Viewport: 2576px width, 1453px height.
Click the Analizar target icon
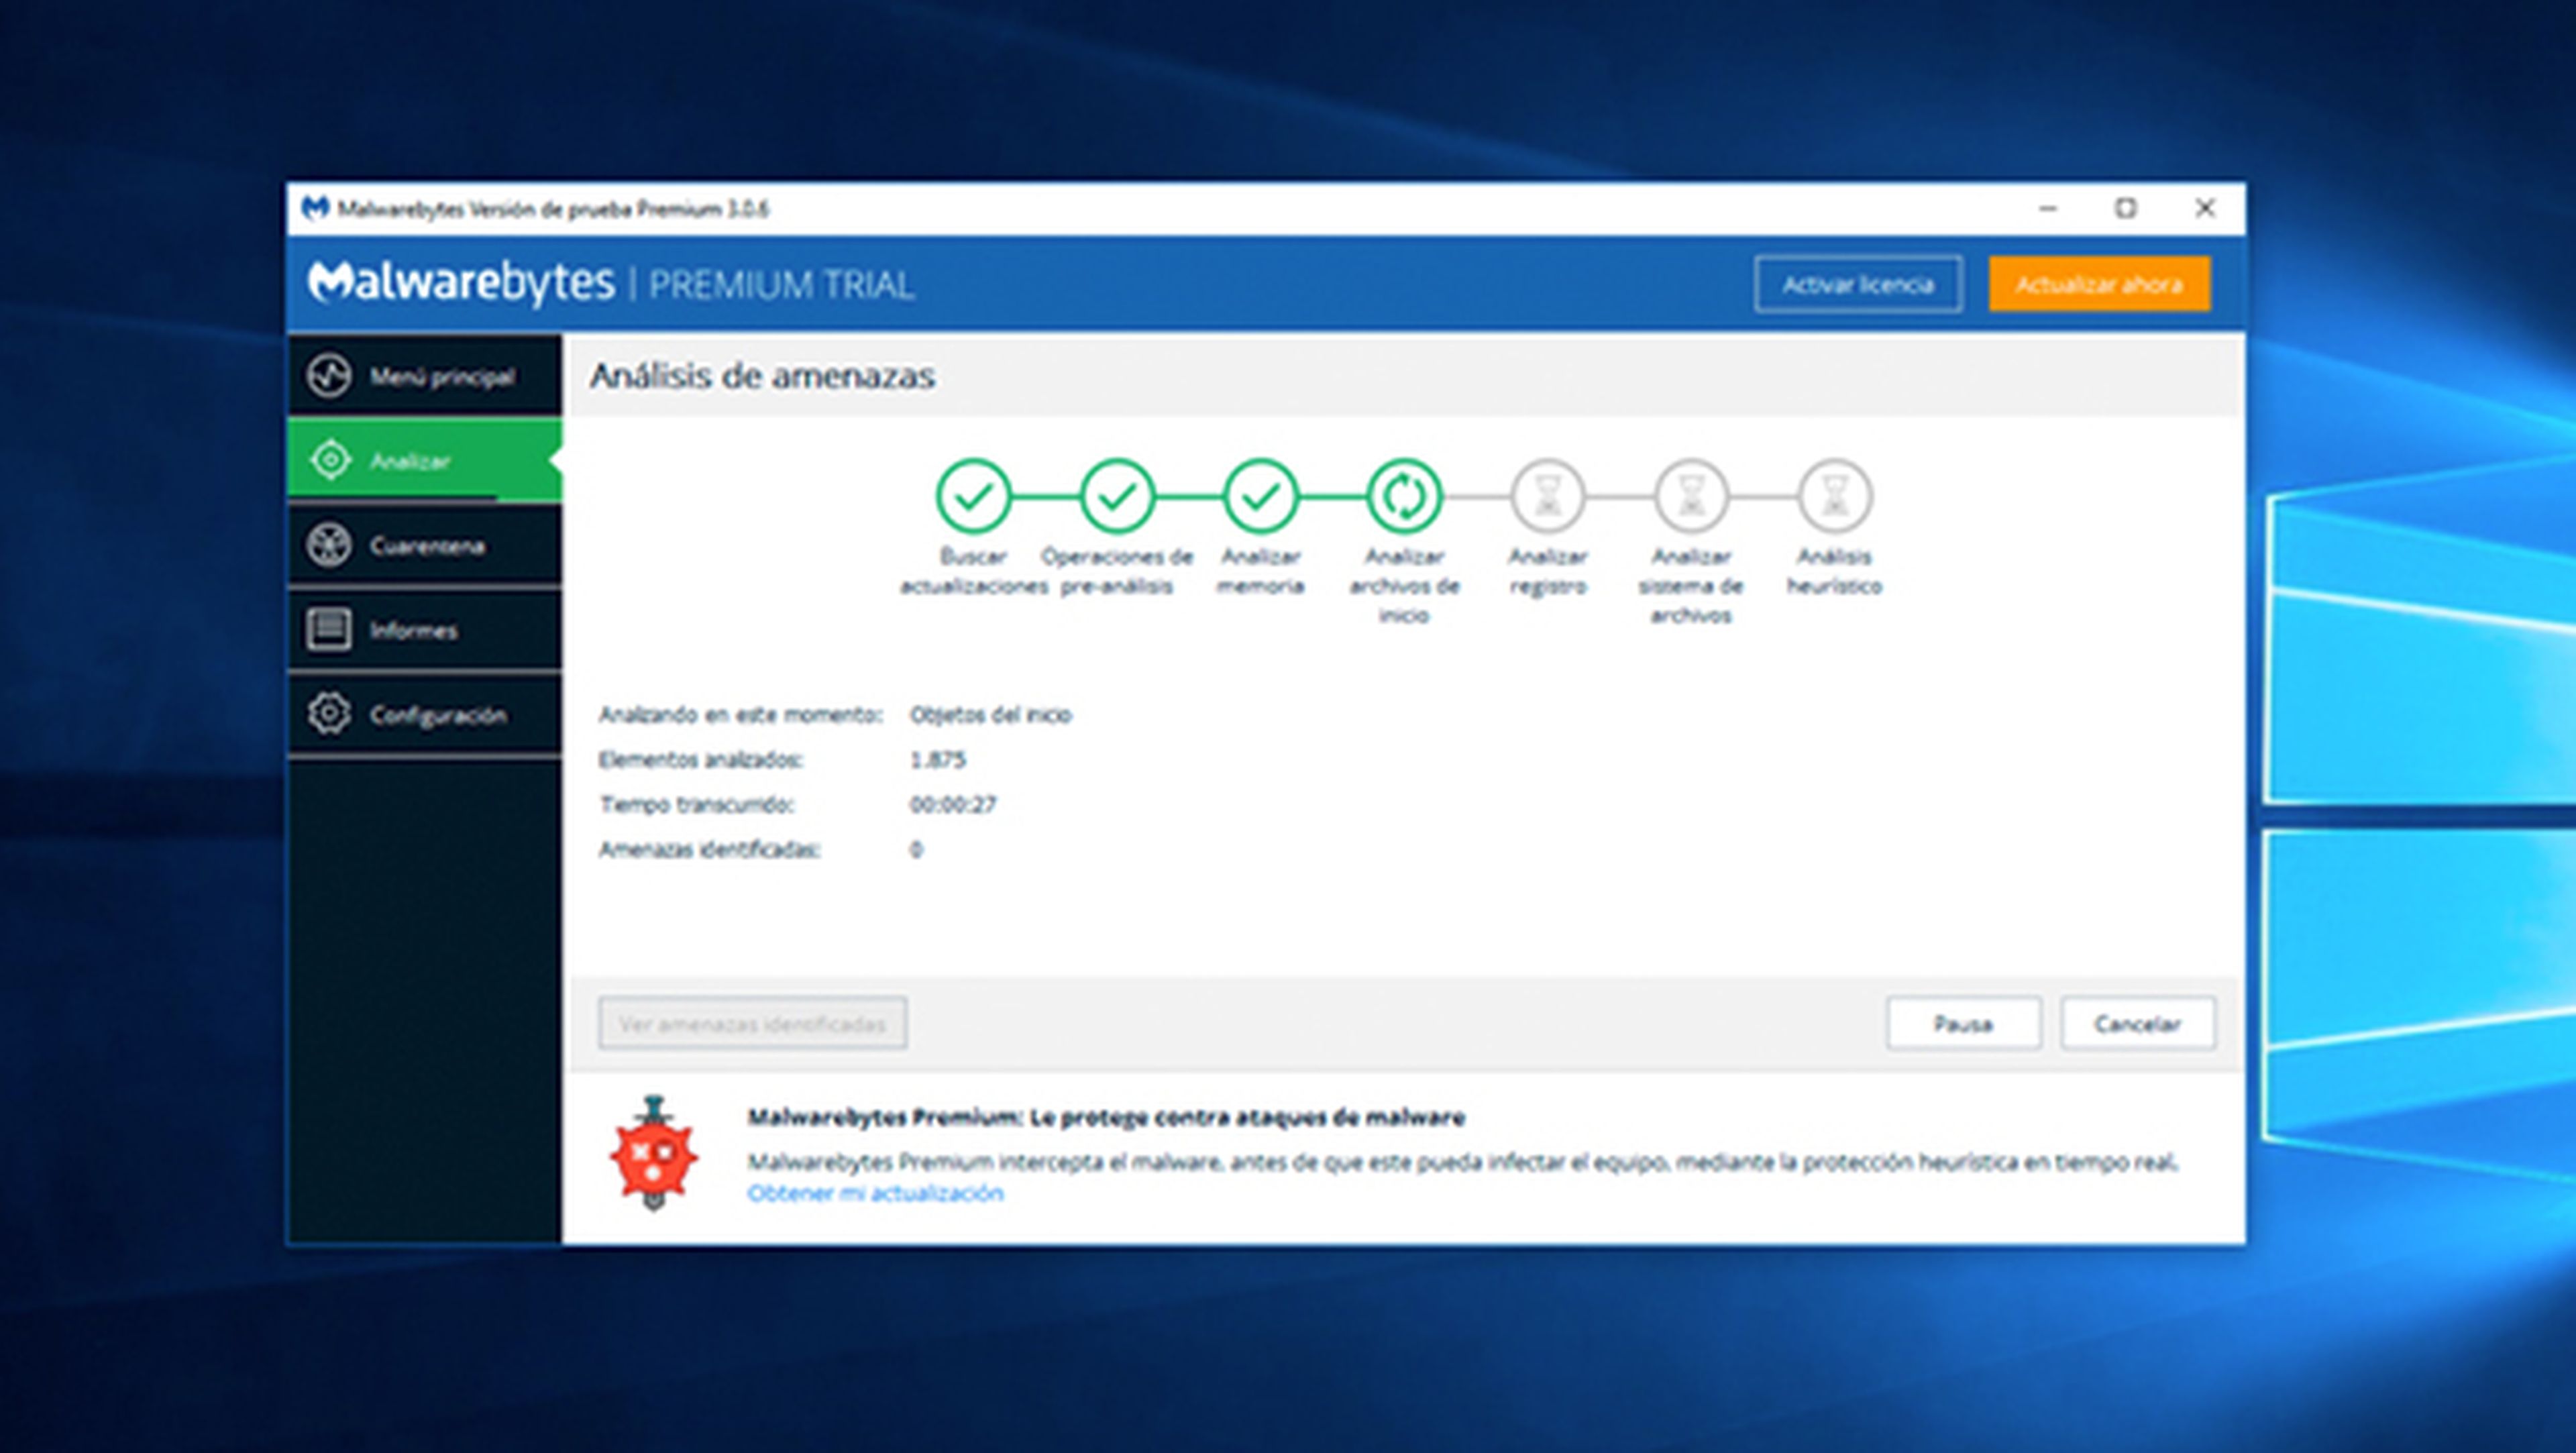pyautogui.click(x=330, y=460)
